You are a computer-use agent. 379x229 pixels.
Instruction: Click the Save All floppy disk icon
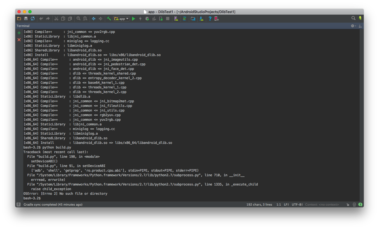pos(26,18)
